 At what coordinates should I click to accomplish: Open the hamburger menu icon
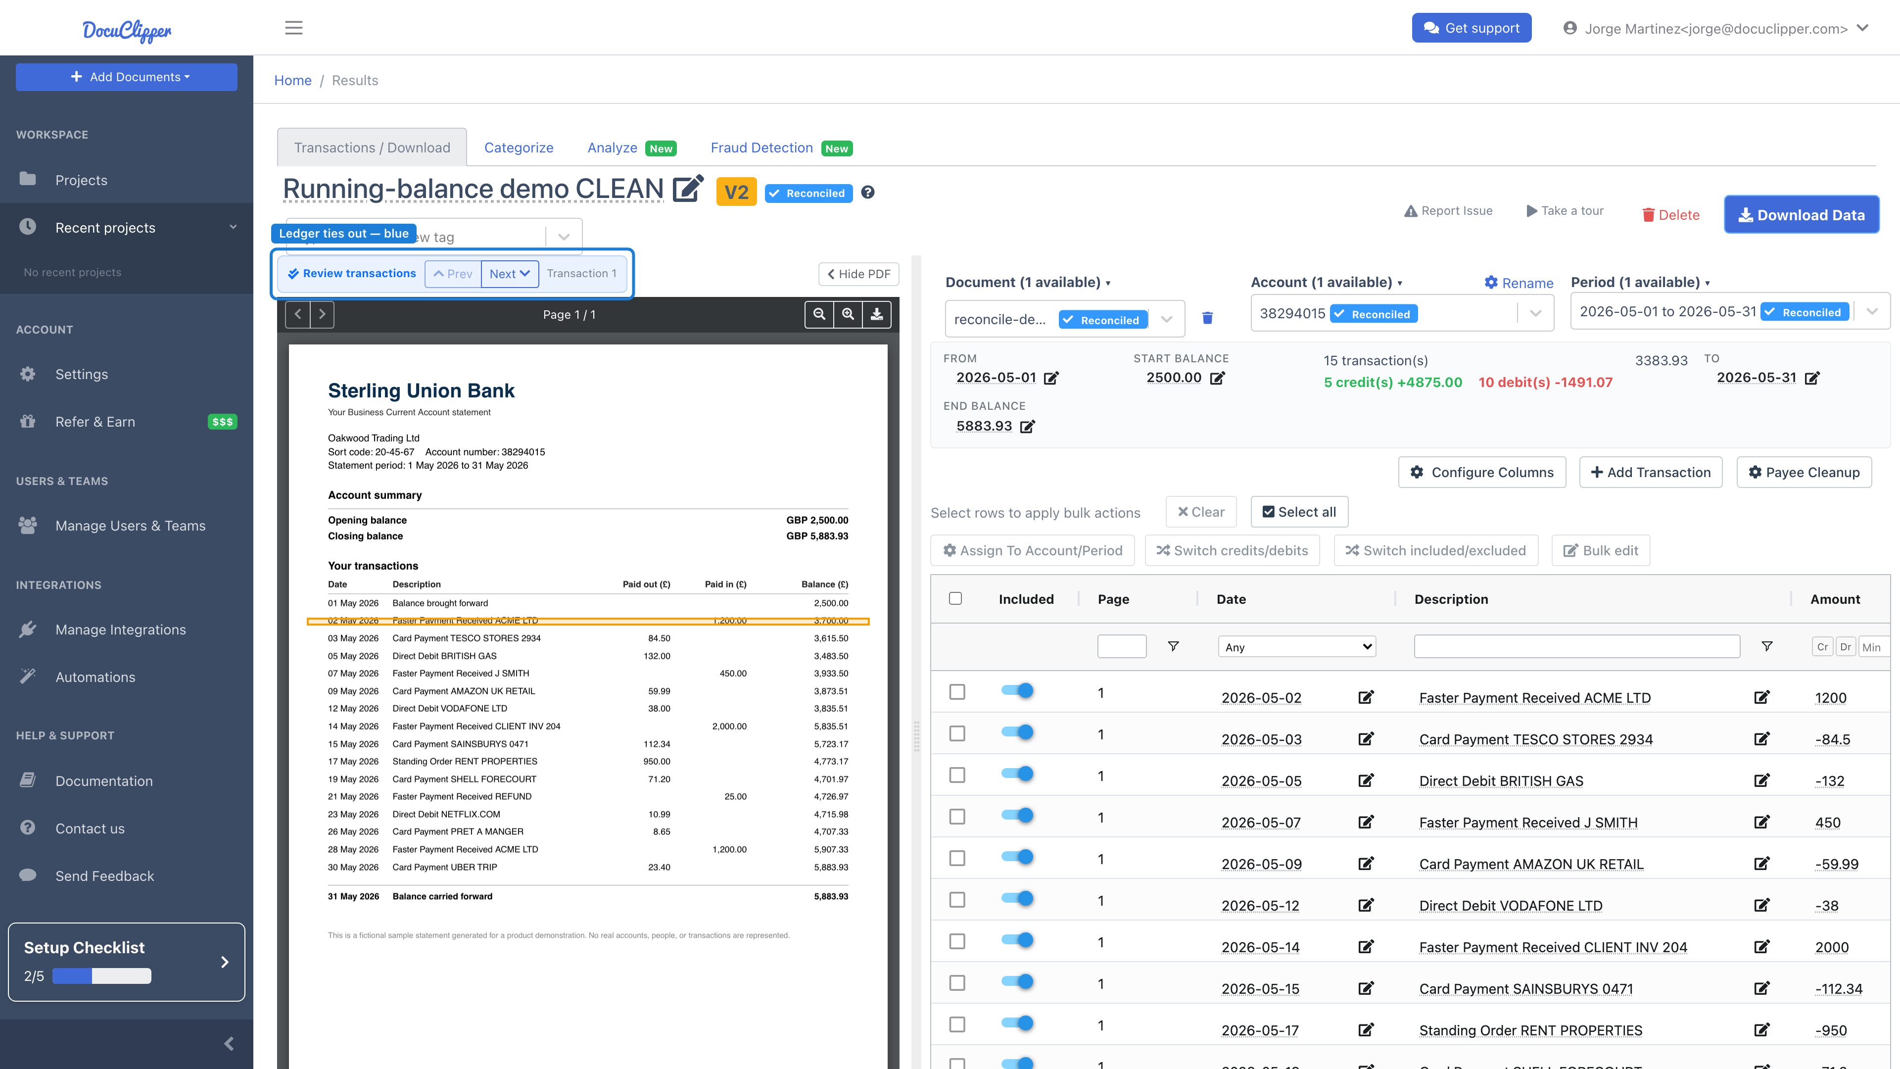click(293, 28)
